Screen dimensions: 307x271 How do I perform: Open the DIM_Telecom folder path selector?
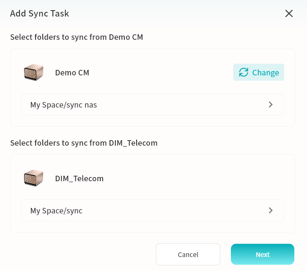point(152,210)
